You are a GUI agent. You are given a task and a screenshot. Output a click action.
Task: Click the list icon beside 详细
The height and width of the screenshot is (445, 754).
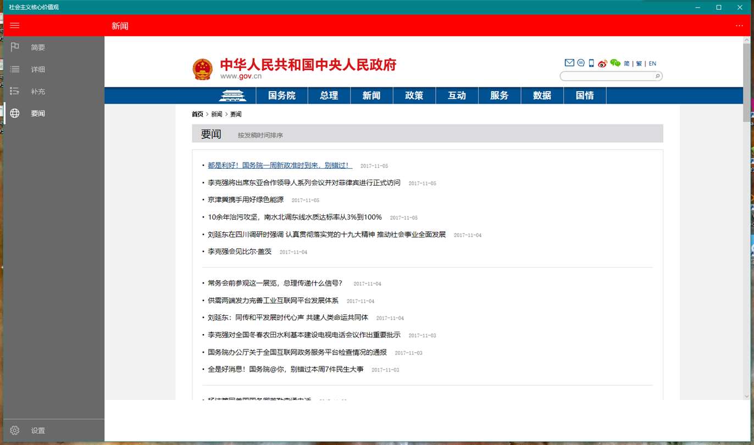15,69
